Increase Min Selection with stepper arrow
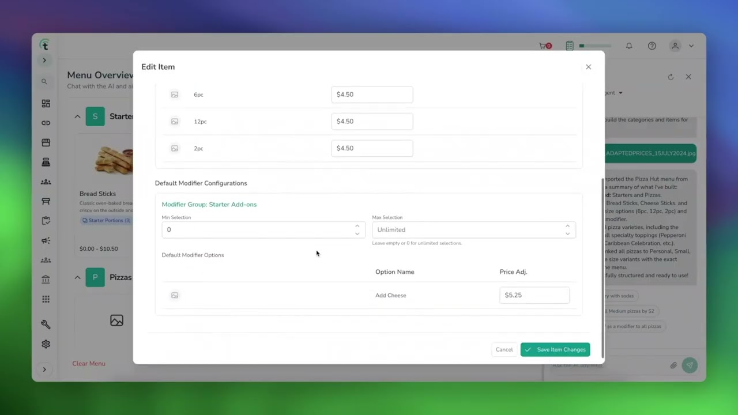738x415 pixels. point(357,226)
